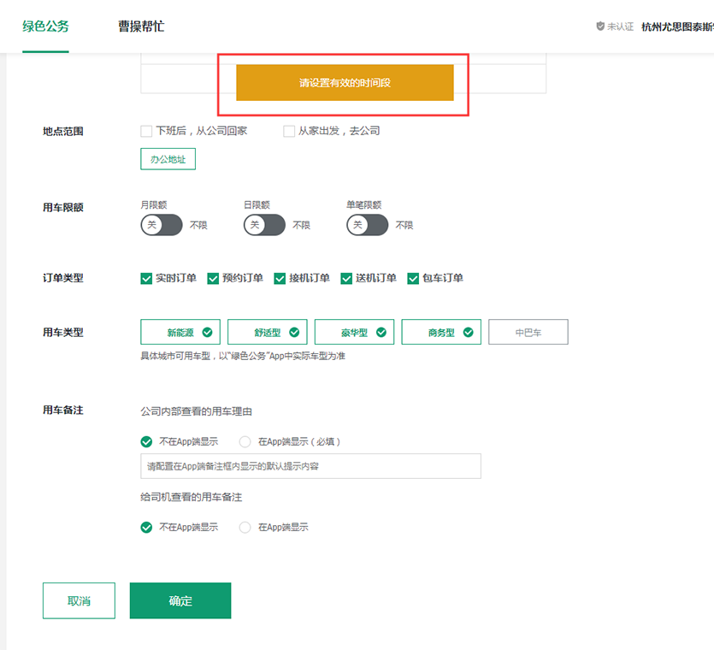Check 下班后，从公司回家 checkbox
Viewport: 714px width, 650px height.
click(x=146, y=131)
